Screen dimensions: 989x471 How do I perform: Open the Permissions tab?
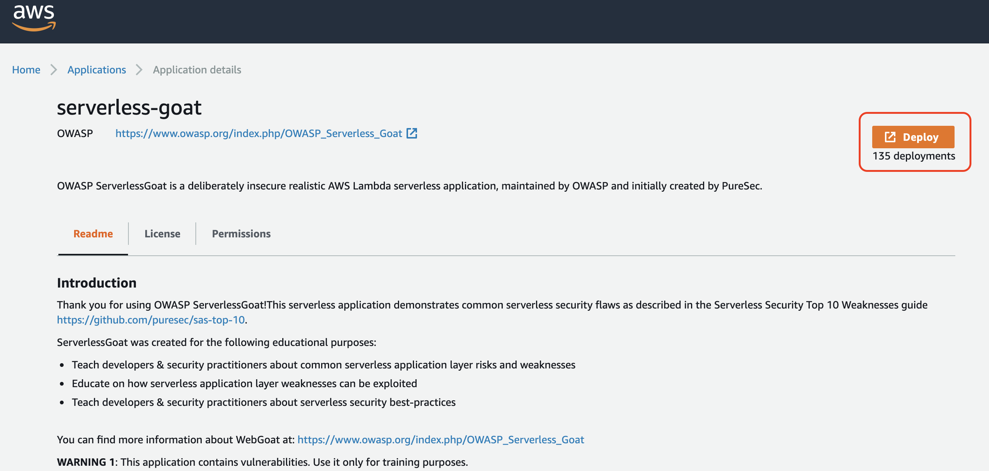pyautogui.click(x=241, y=234)
